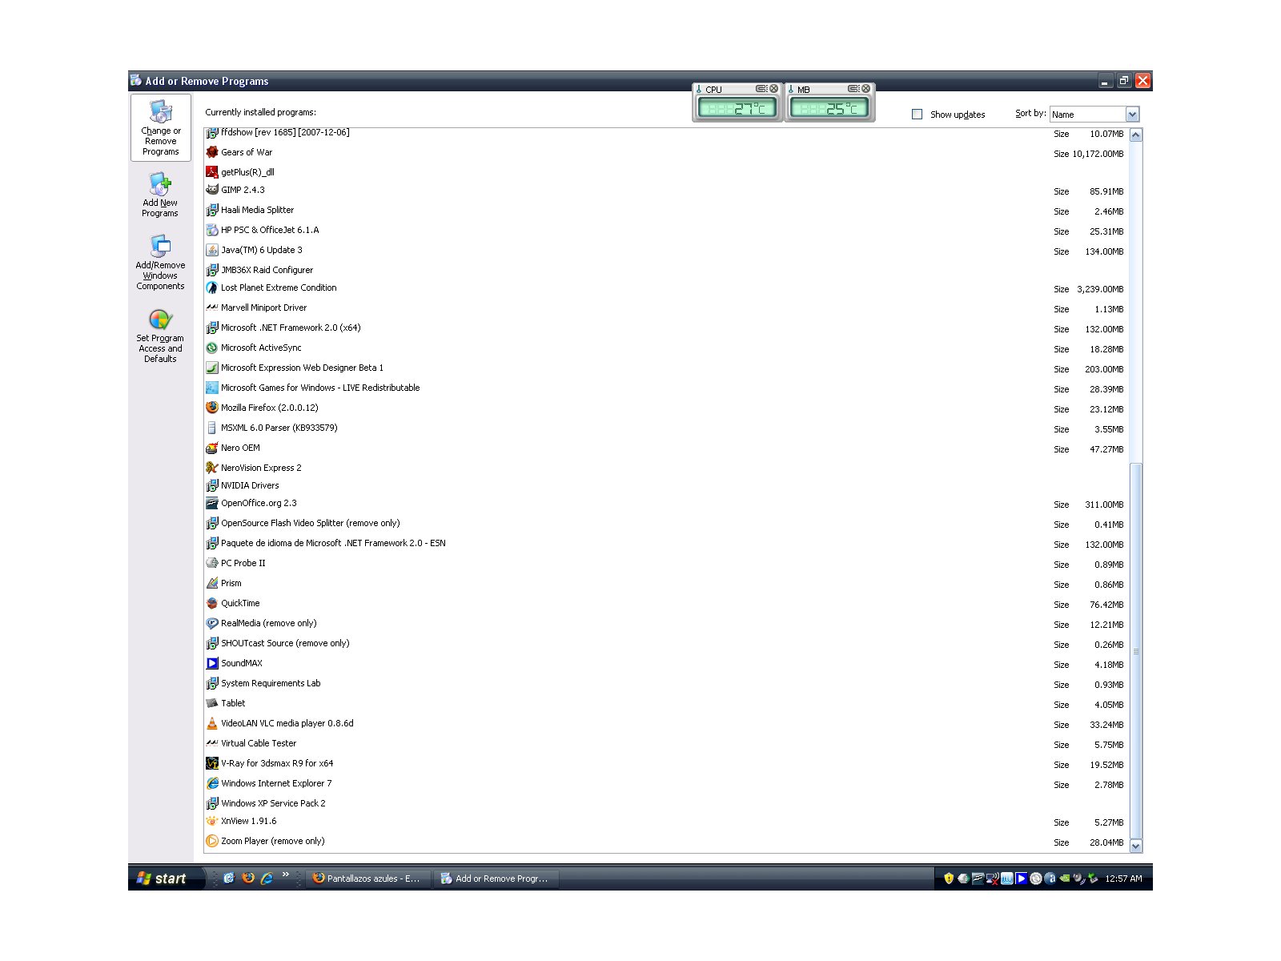Click the GIMP 2.4.3 program icon
The image size is (1281, 961).
tap(212, 190)
